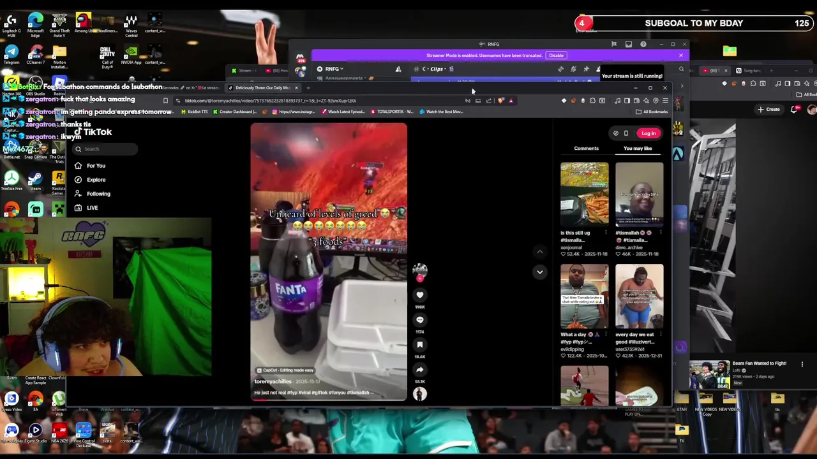Open a new browser tab with plus
This screenshot has width=817, height=459.
pos(308,88)
